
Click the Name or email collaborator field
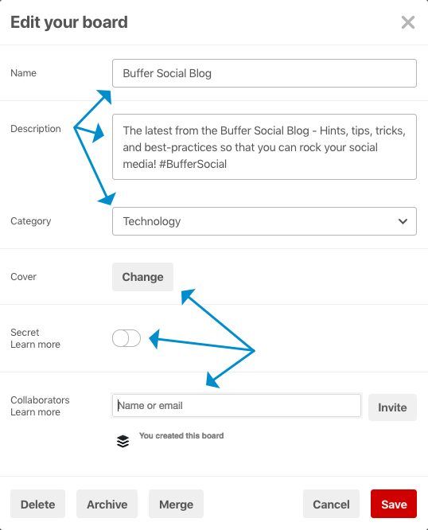click(x=236, y=405)
